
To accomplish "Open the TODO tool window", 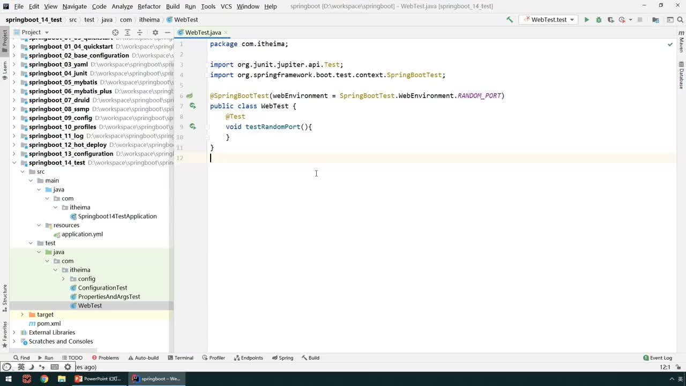I will [72, 358].
